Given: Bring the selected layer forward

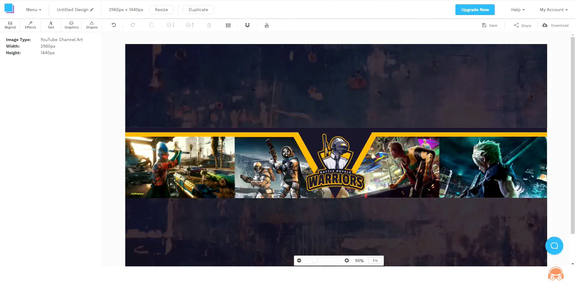Looking at the screenshot, I should [190, 25].
